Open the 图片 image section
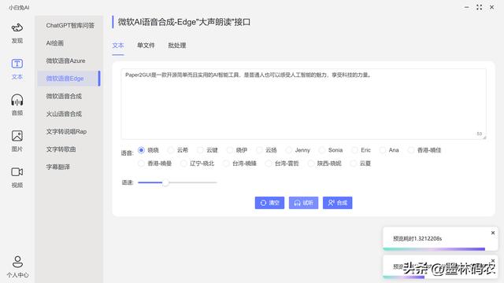 (17, 141)
